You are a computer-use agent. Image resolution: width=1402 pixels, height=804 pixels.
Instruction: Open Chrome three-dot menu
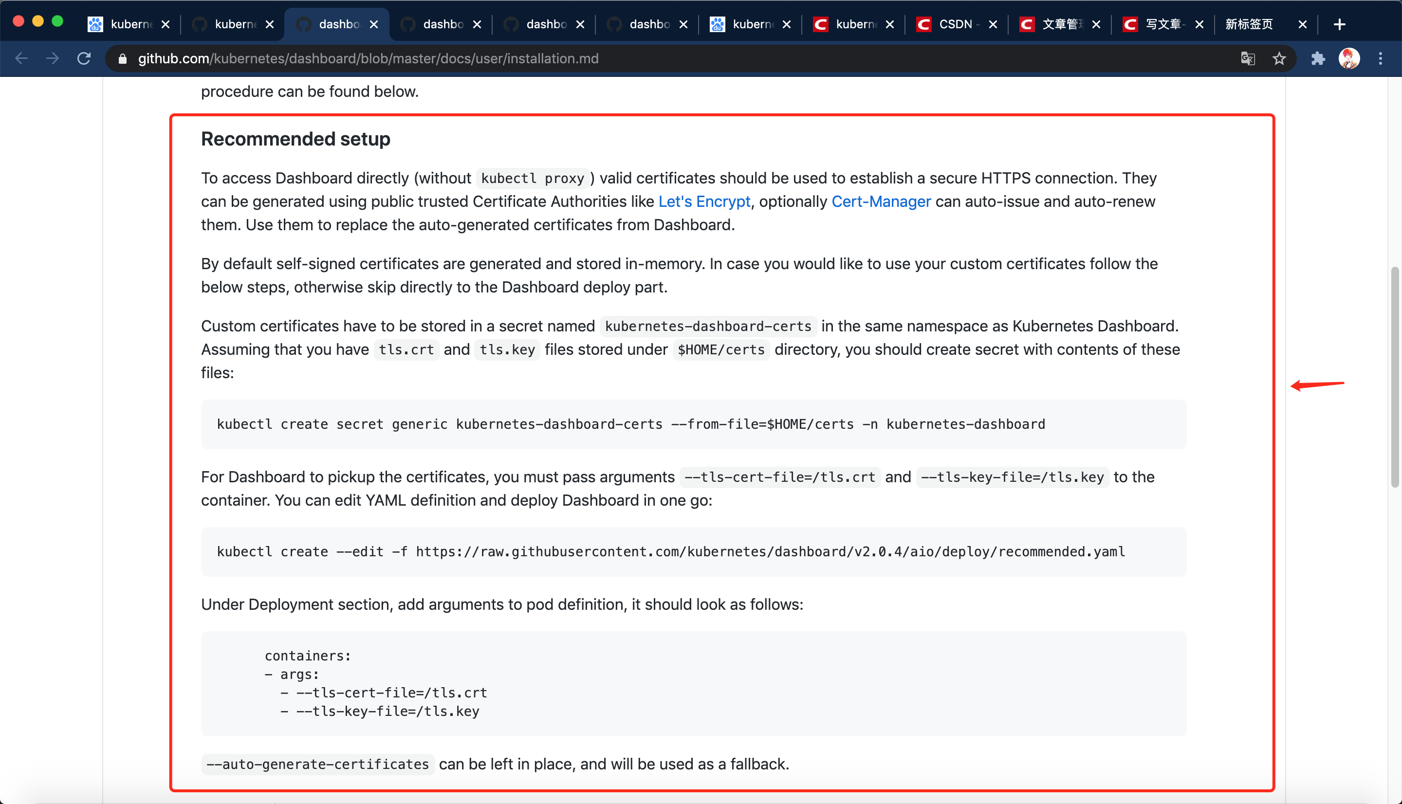pyautogui.click(x=1381, y=58)
